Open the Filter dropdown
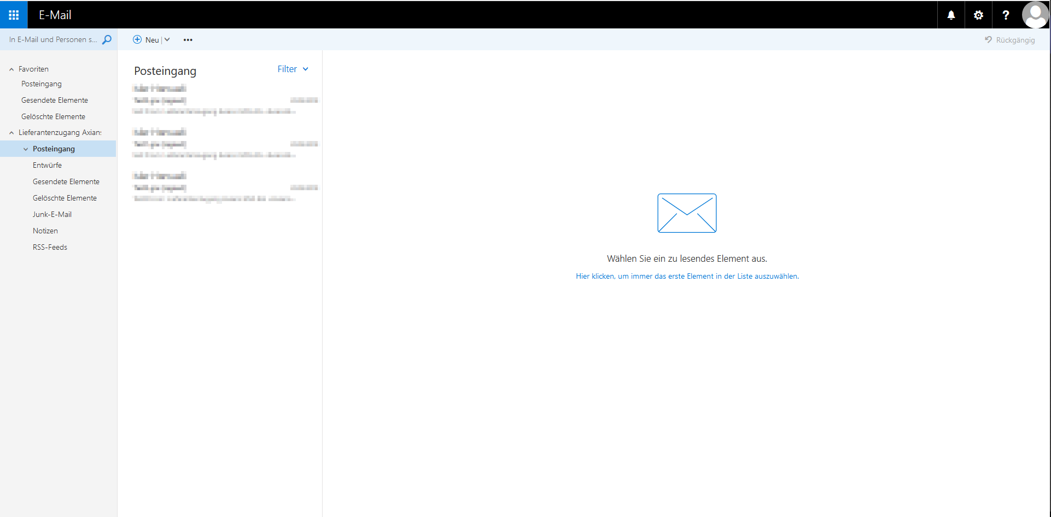Screen dimensions: 1051x517 [293, 69]
